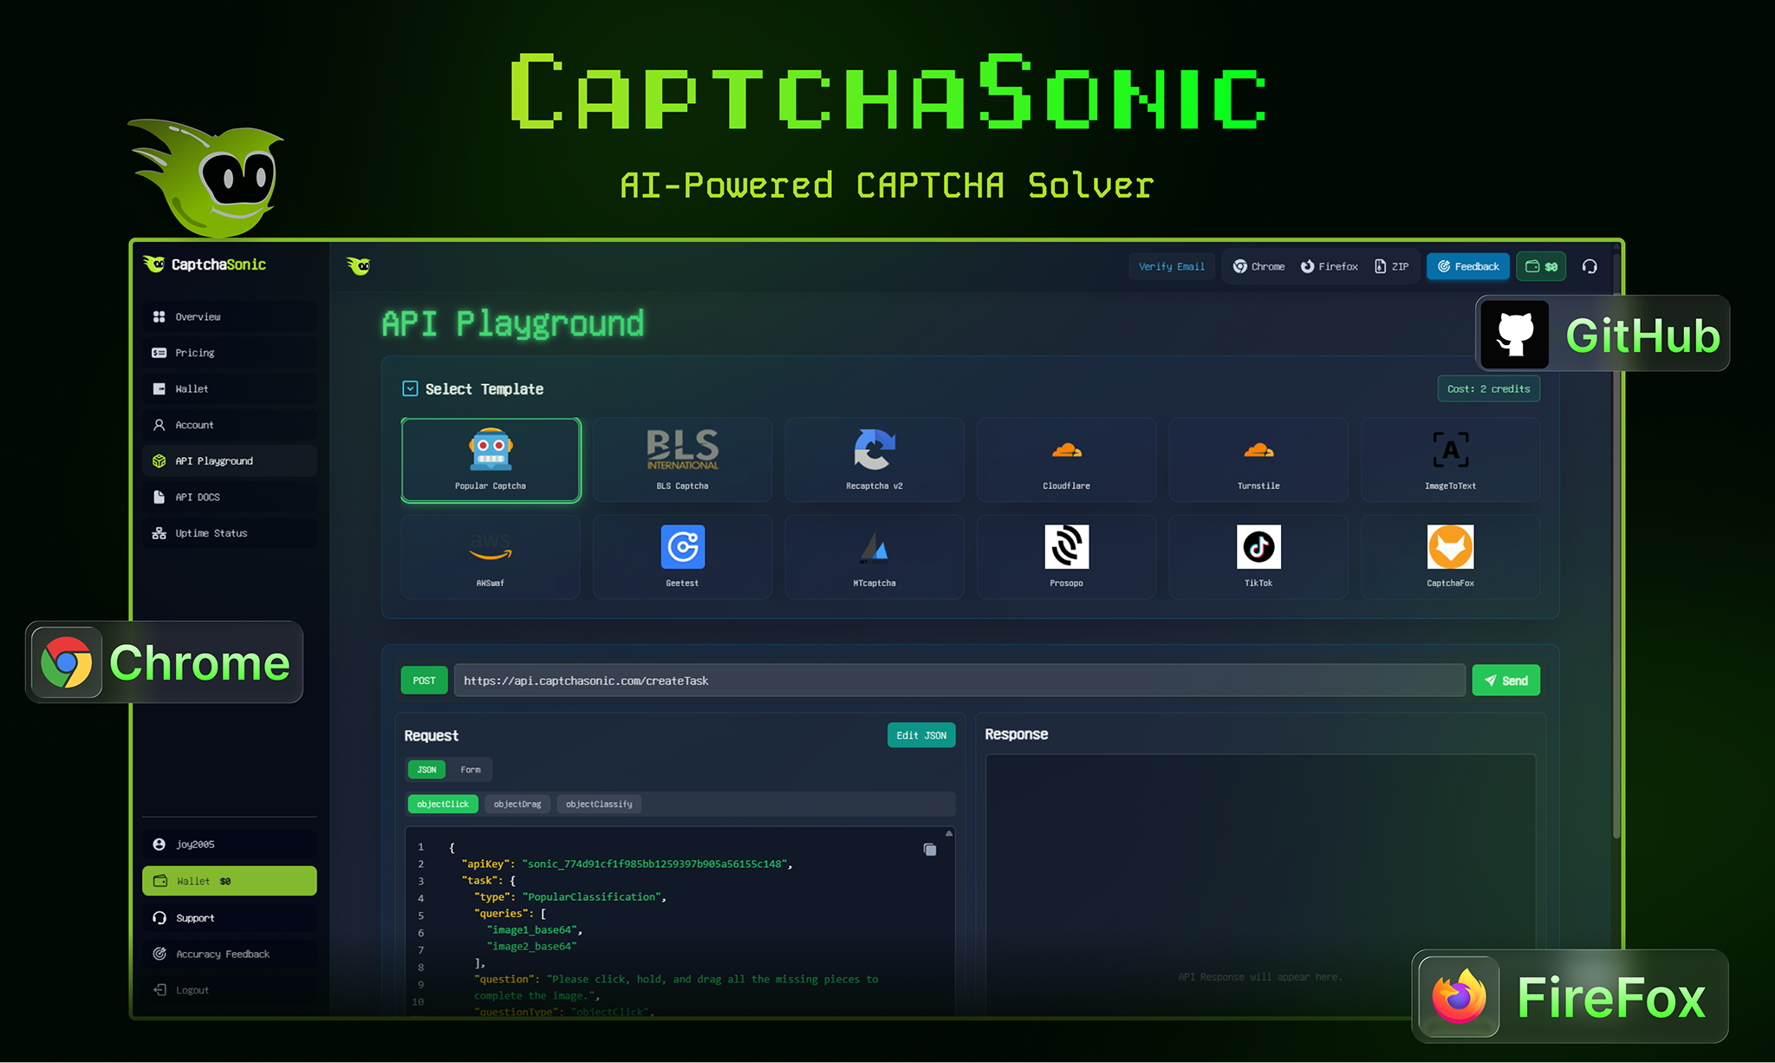Image resolution: width=1775 pixels, height=1063 pixels.
Task: Open API DOCS in sidebar
Action: (198, 498)
